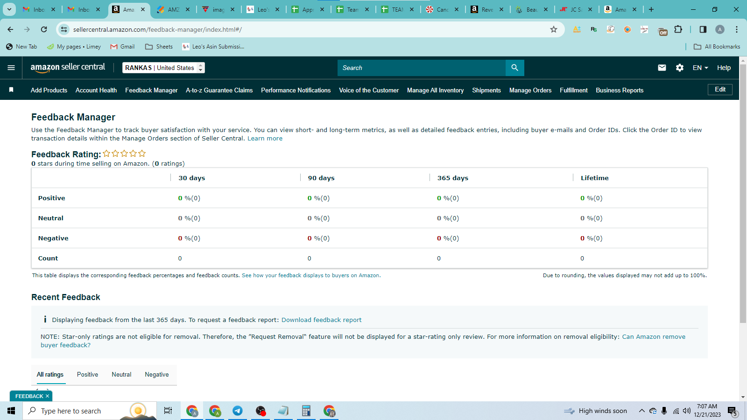Open the Calculator from the taskbar
Screen dimensions: 747x420
point(306,411)
